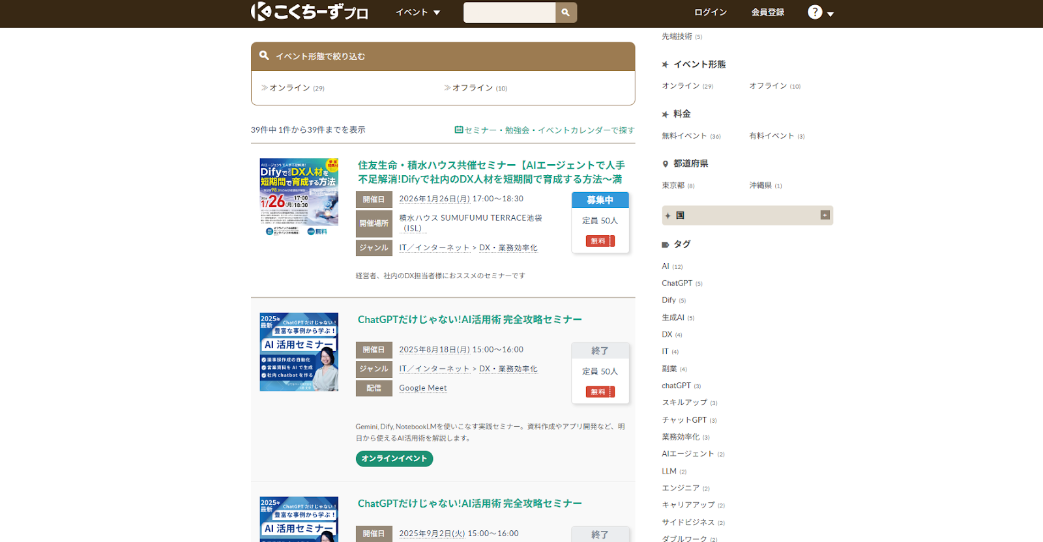Click the ログイン link
1043x542 pixels.
coord(711,12)
